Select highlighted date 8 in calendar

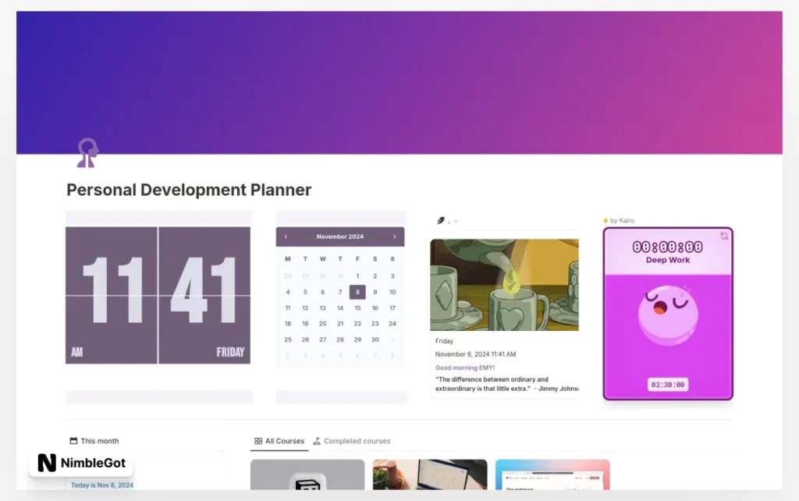(357, 292)
